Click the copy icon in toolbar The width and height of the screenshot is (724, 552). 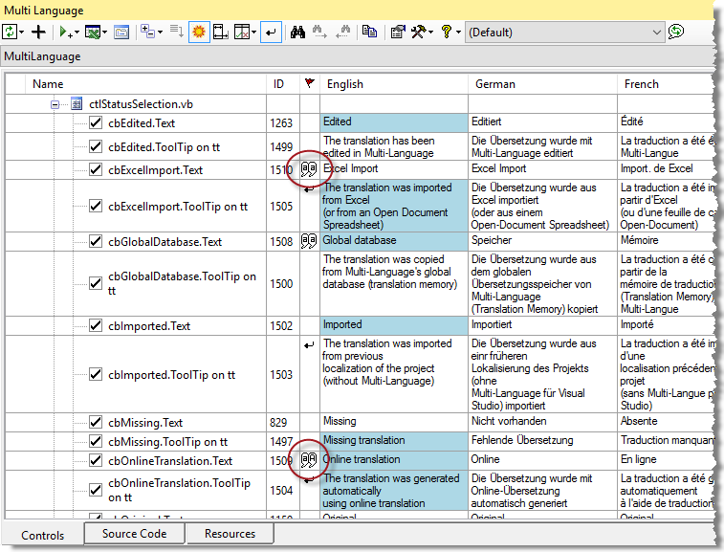369,32
